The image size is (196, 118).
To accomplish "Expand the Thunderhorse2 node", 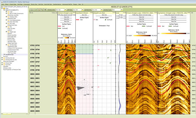I will 4,55.
